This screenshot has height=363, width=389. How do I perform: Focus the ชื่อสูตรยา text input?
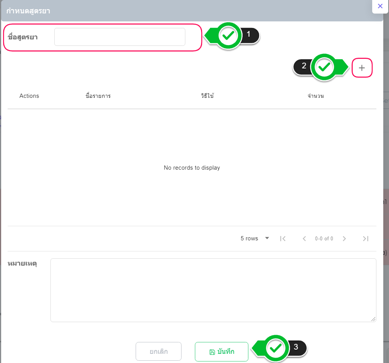[x=120, y=37]
